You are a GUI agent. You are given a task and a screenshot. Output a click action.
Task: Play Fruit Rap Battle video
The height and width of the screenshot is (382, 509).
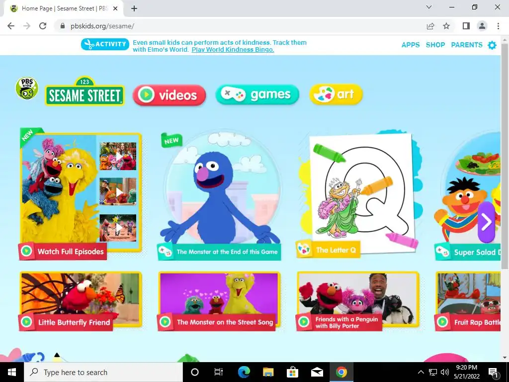[x=467, y=300]
